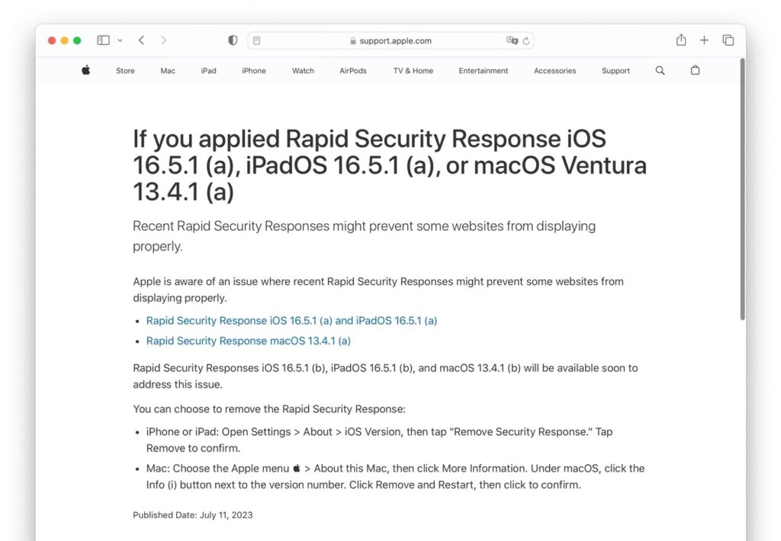Image resolution: width=781 pixels, height=541 pixels.
Task: Select the Support menu item
Action: coord(615,70)
